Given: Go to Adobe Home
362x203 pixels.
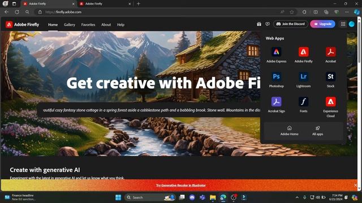Looking at the screenshot, I should coord(289,131).
